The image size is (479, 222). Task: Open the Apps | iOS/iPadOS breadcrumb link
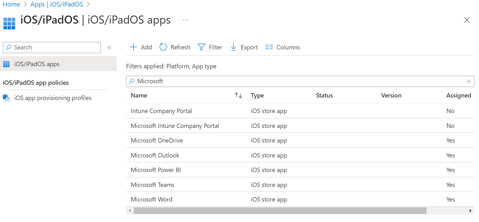pyautogui.click(x=56, y=4)
